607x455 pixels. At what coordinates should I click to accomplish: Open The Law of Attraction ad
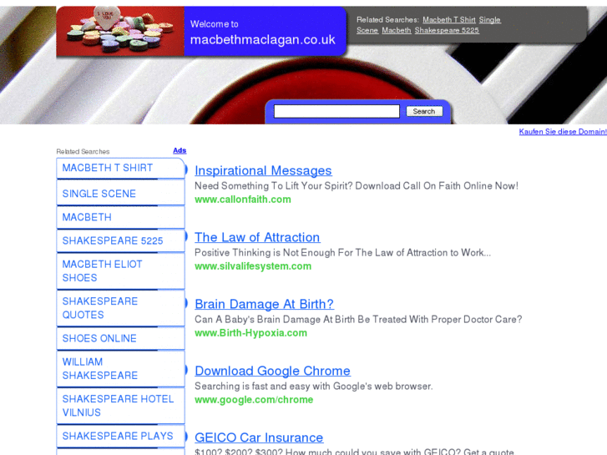257,237
